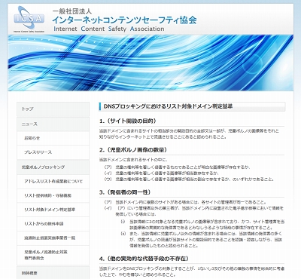This screenshot has height=279, width=301.
Task: Open the 流通防止措置実施事業者一覧 sidebar link
Action: pyautogui.click(x=53, y=238)
